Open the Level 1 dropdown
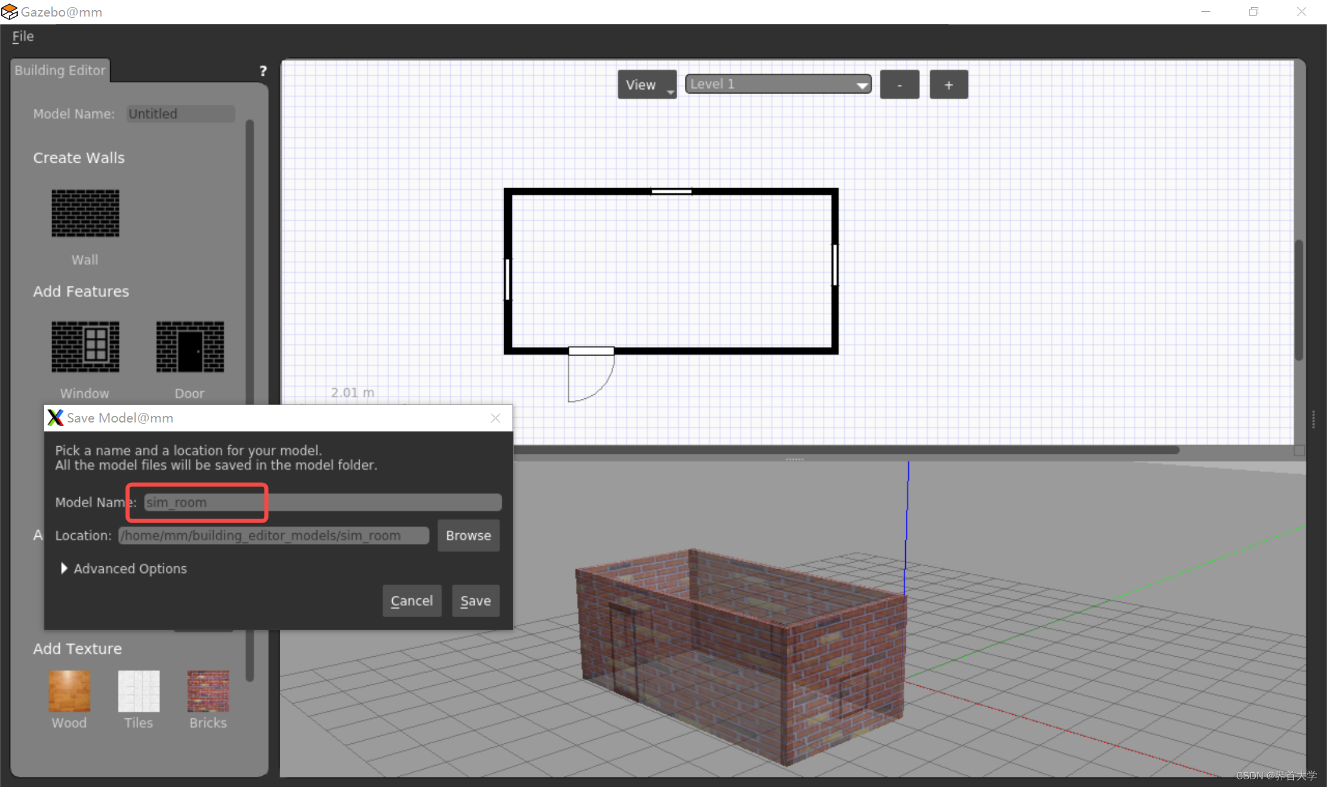The image size is (1327, 787). click(x=778, y=84)
